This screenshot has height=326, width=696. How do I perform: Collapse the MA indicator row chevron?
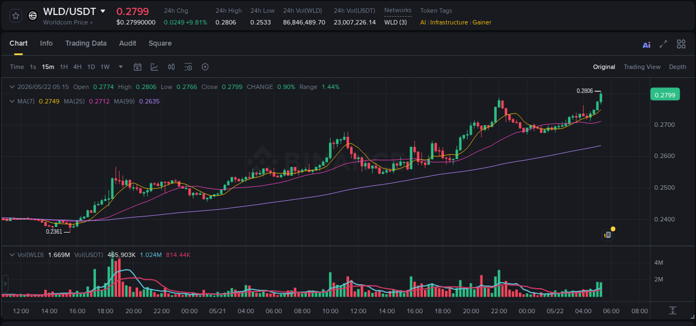[x=12, y=101]
